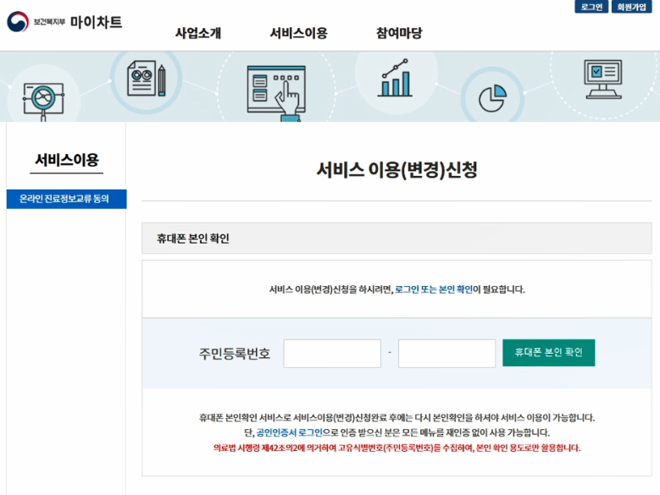660x495 pixels.
Task: Click the 휴대폰 본인 확인 section header
Action: click(x=193, y=239)
